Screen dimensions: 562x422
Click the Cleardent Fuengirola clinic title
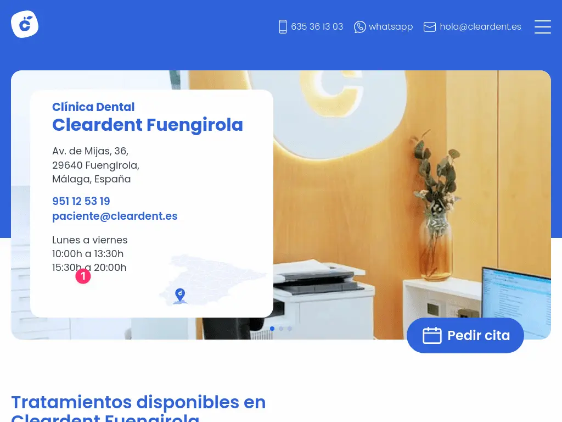pos(148,125)
